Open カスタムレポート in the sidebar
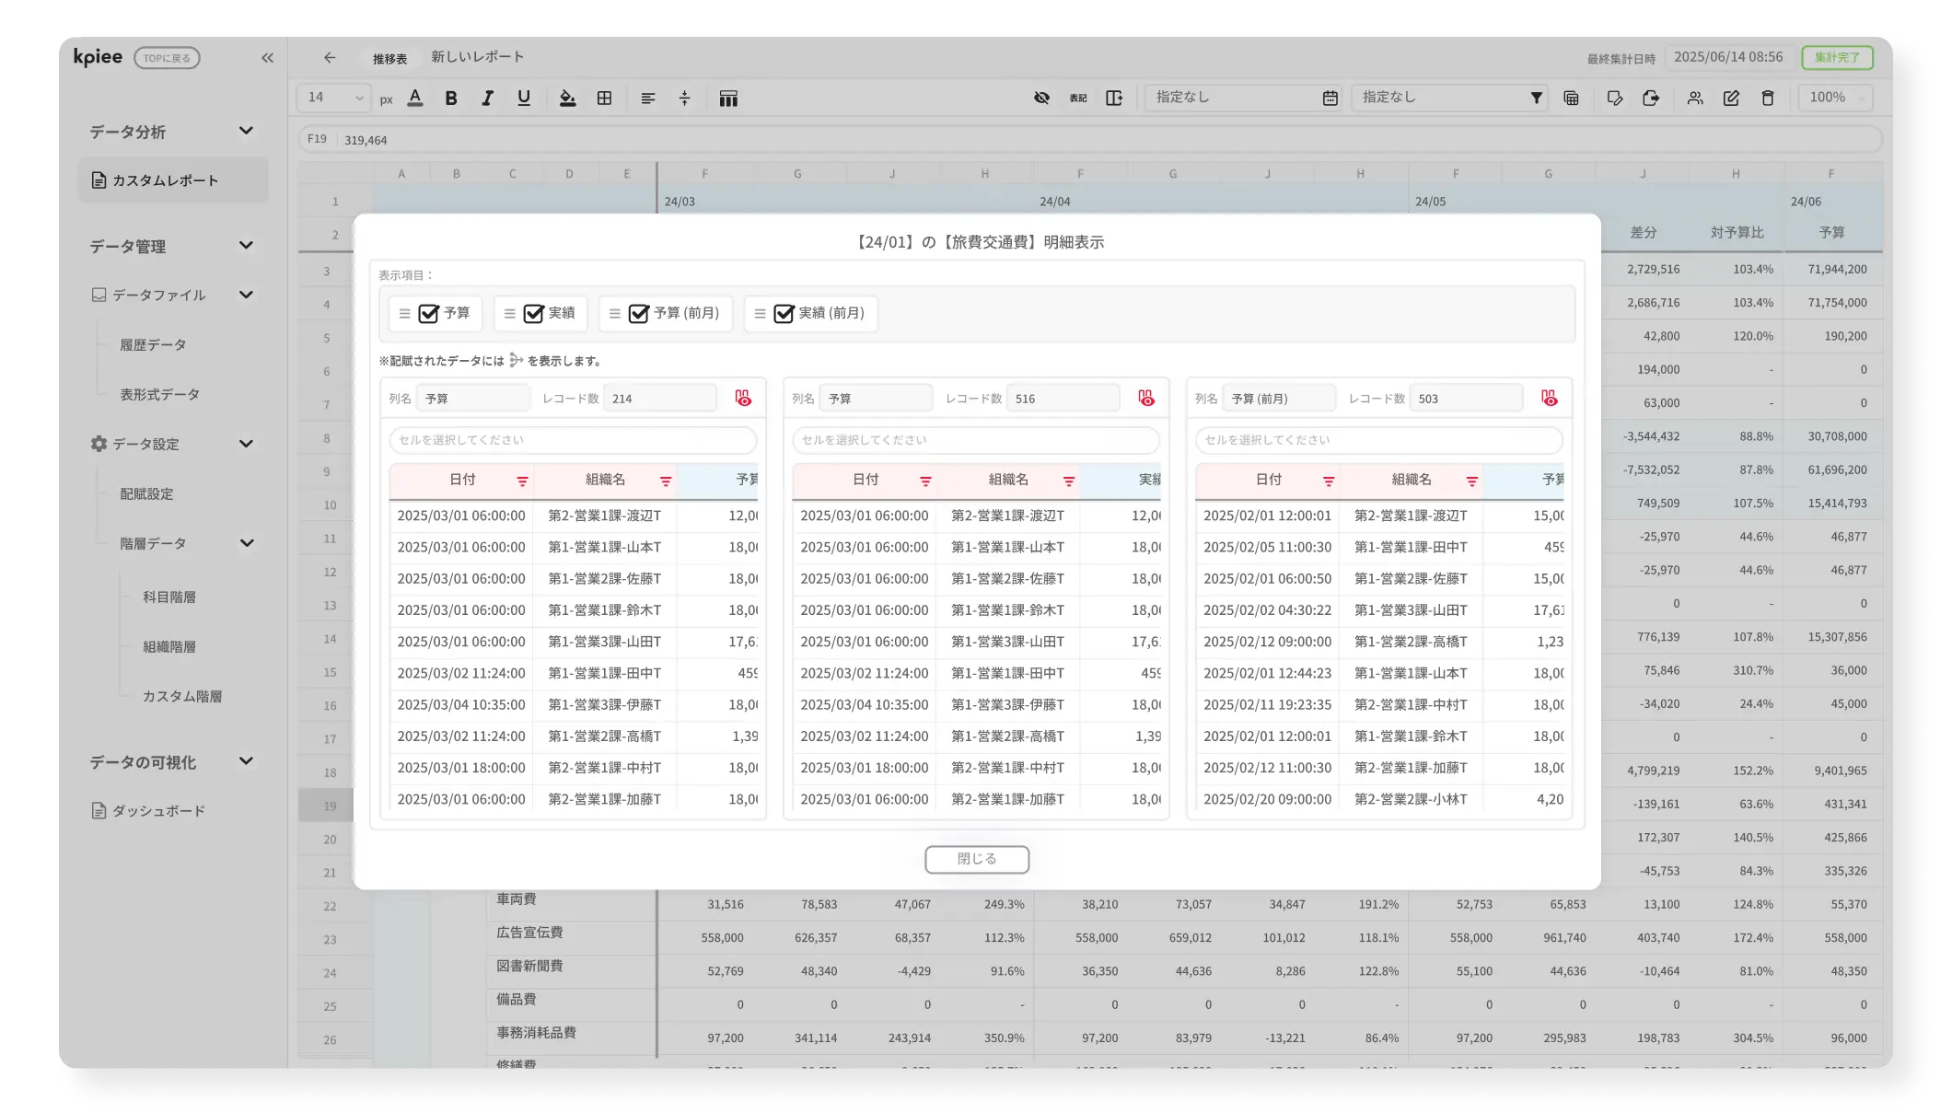 (166, 180)
